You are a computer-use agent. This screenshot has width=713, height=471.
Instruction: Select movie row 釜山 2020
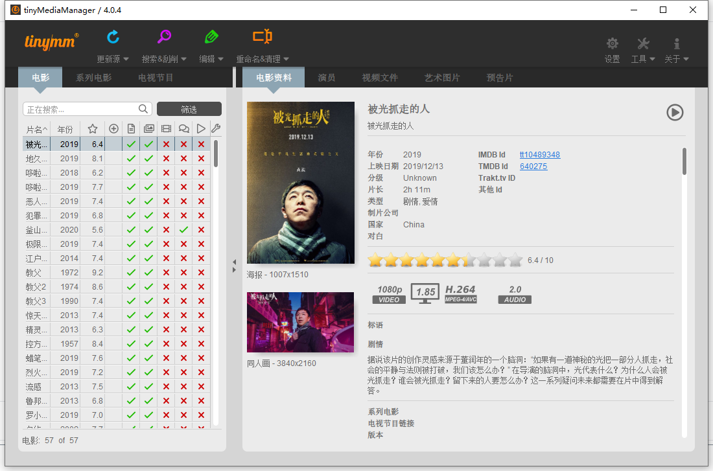(x=117, y=229)
